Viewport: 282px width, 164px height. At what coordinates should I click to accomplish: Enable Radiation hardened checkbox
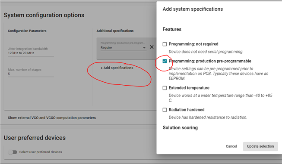click(165, 110)
